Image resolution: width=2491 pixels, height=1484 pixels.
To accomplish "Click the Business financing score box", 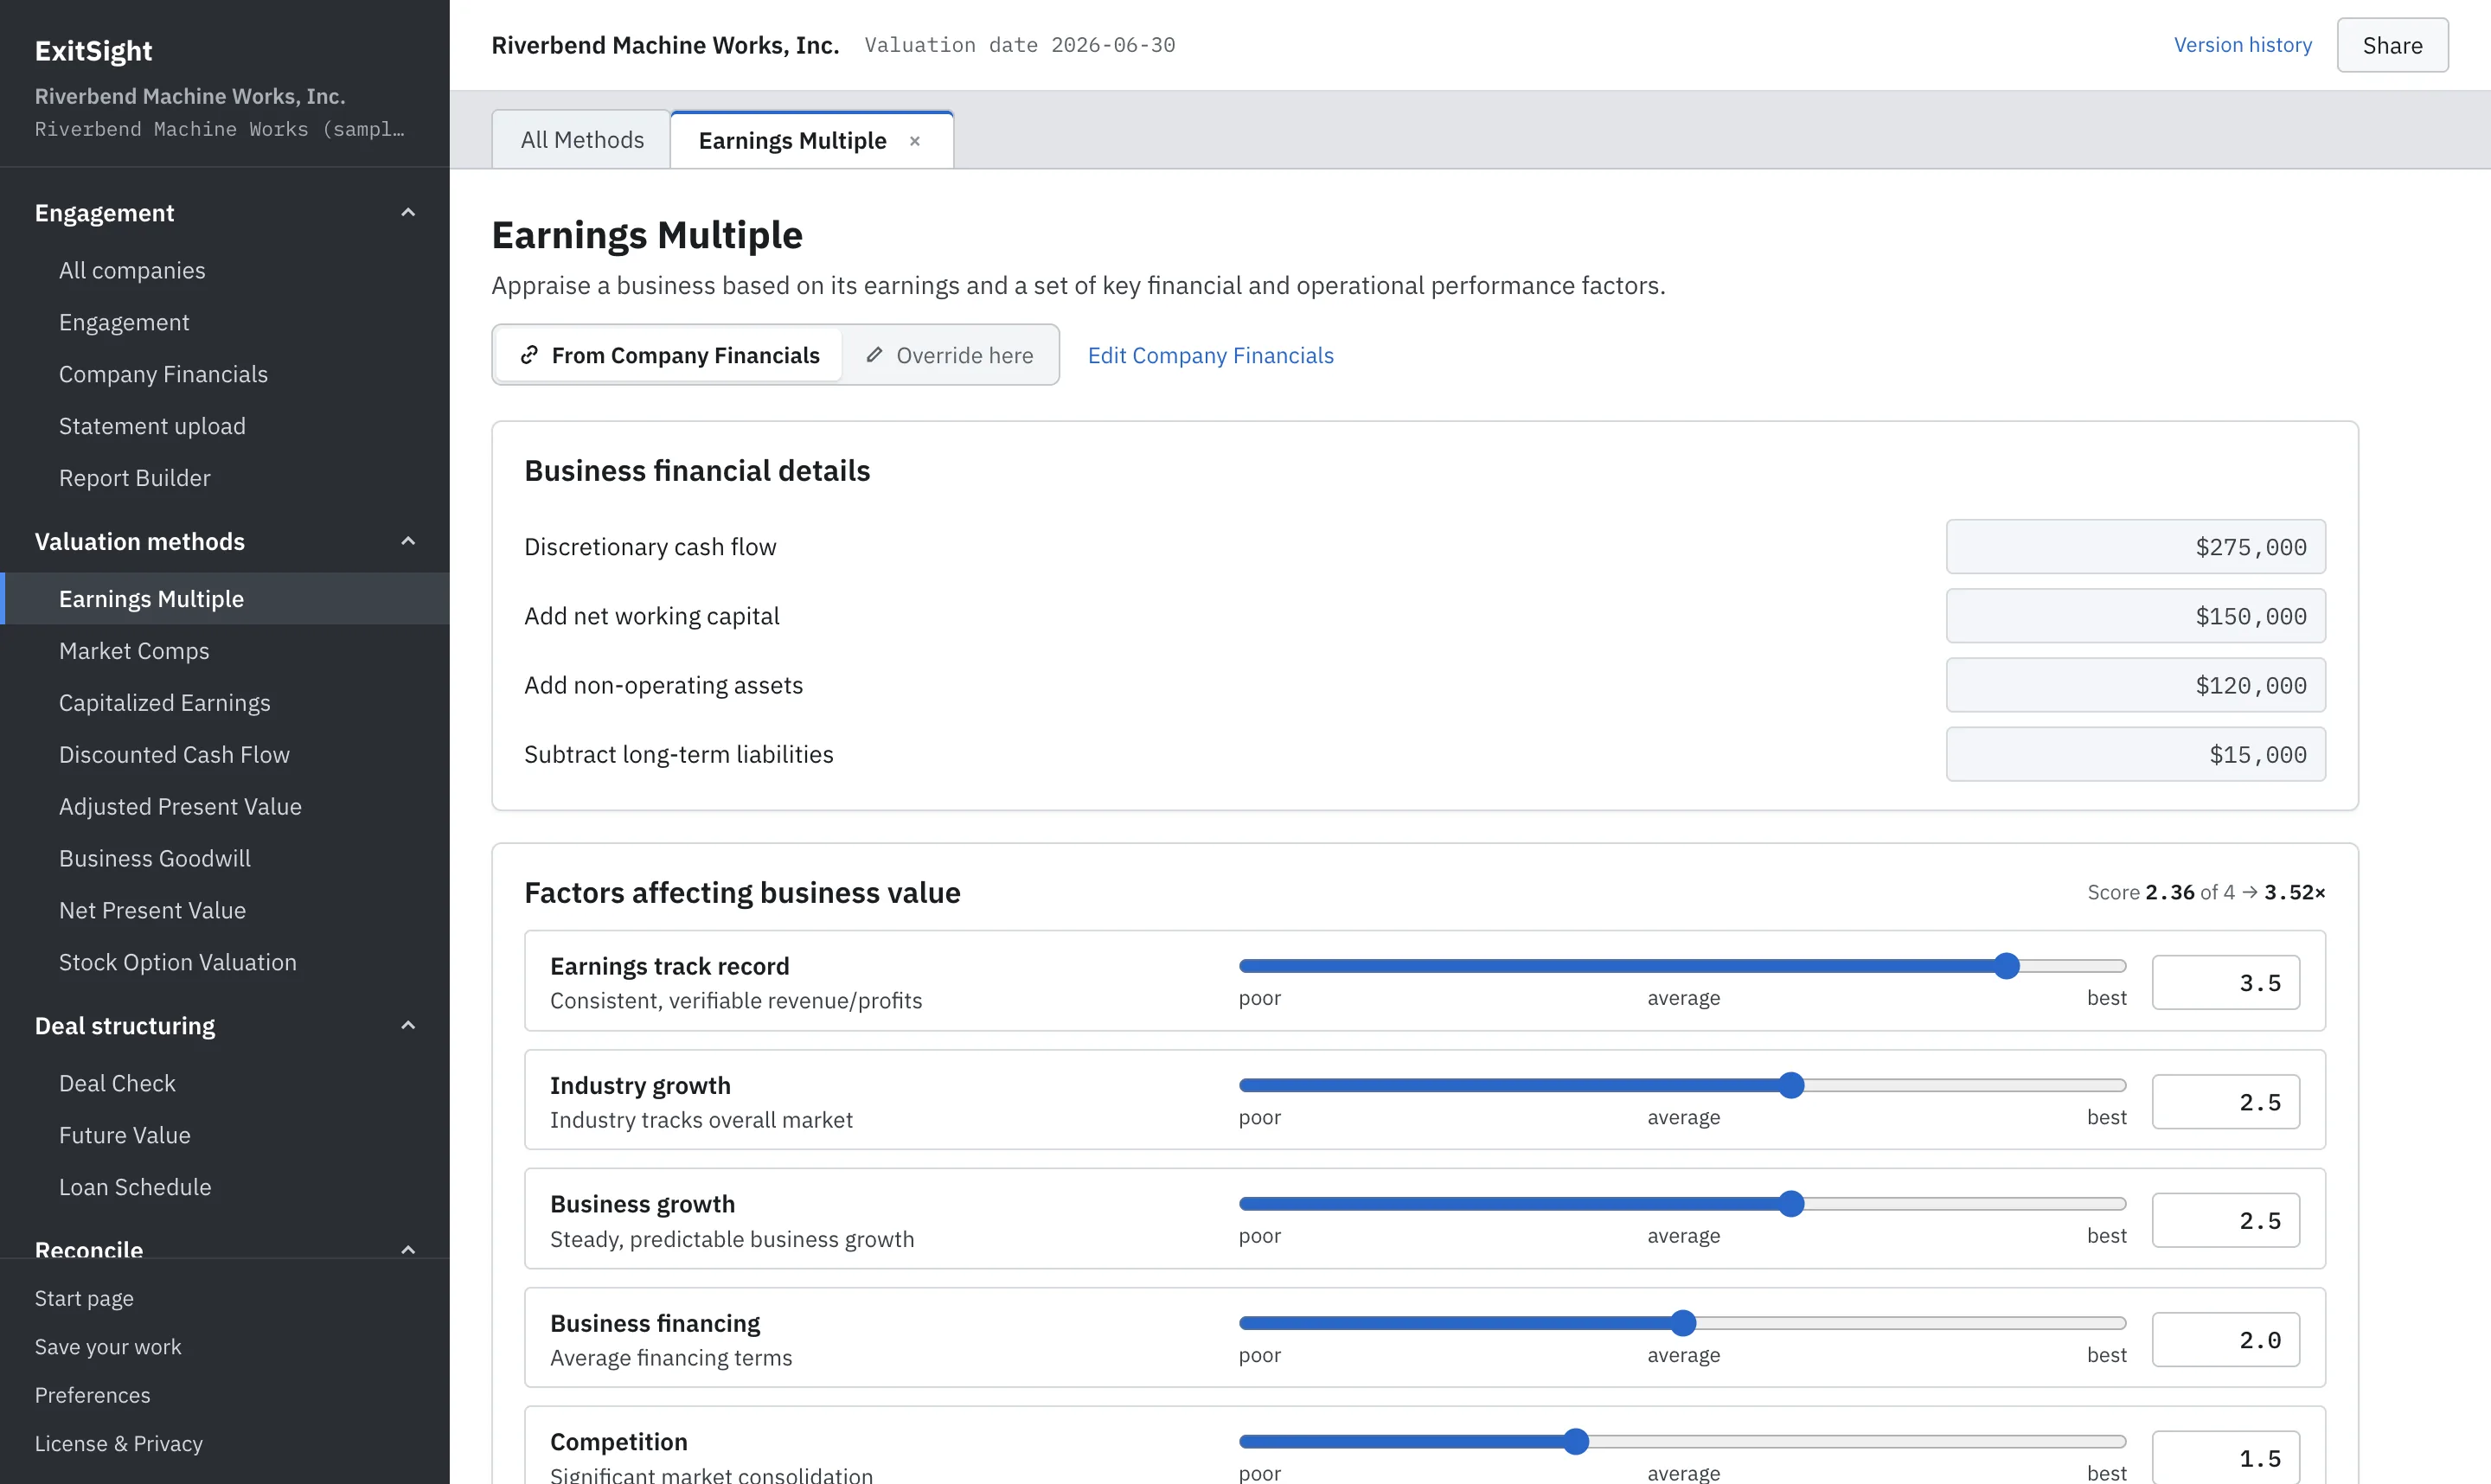I will (x=2225, y=1340).
